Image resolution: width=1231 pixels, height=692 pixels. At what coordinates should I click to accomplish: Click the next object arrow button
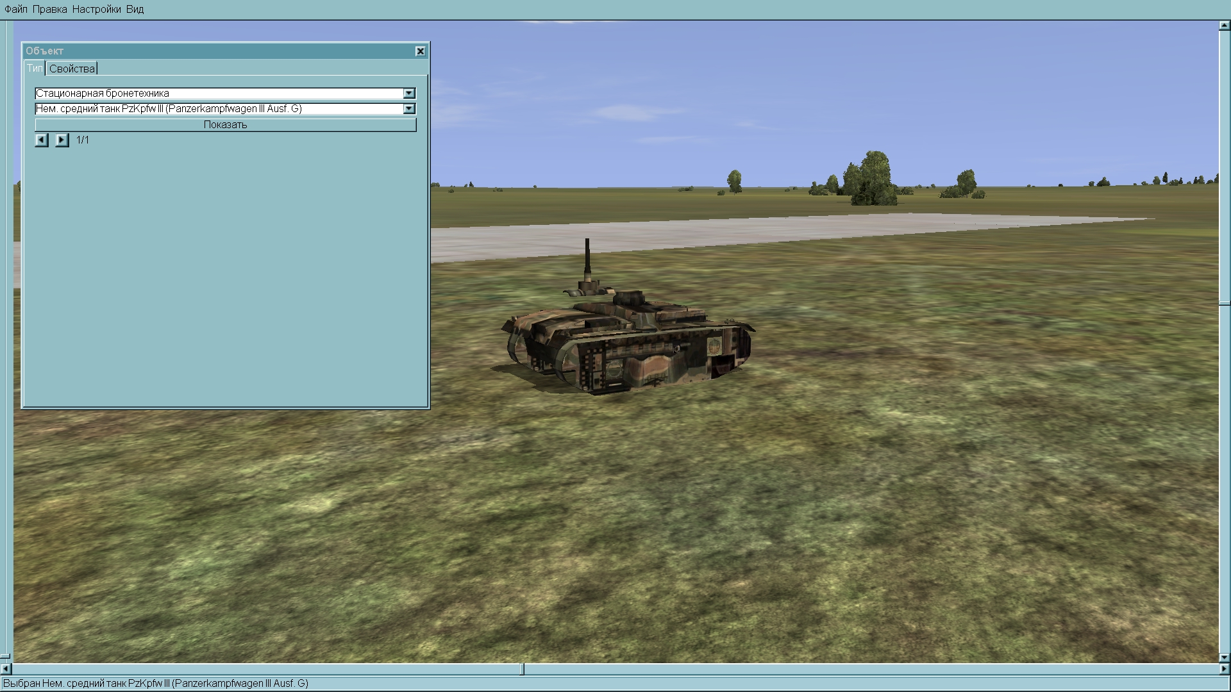pos(62,140)
